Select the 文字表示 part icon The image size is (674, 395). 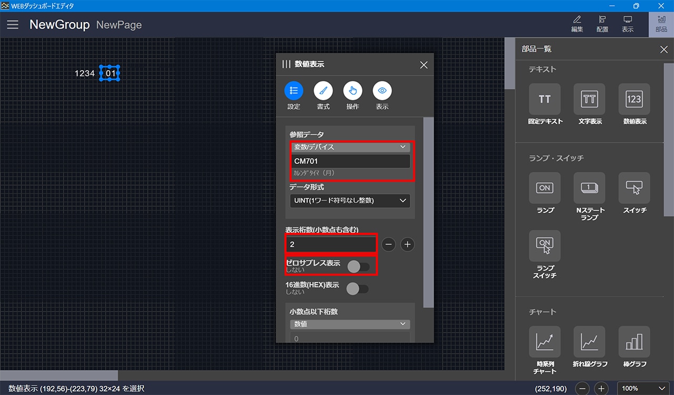[x=589, y=100]
